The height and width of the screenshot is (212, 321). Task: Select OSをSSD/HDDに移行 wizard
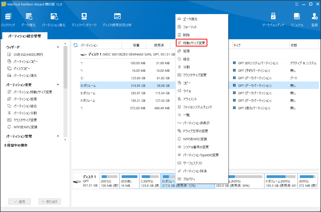25,54
